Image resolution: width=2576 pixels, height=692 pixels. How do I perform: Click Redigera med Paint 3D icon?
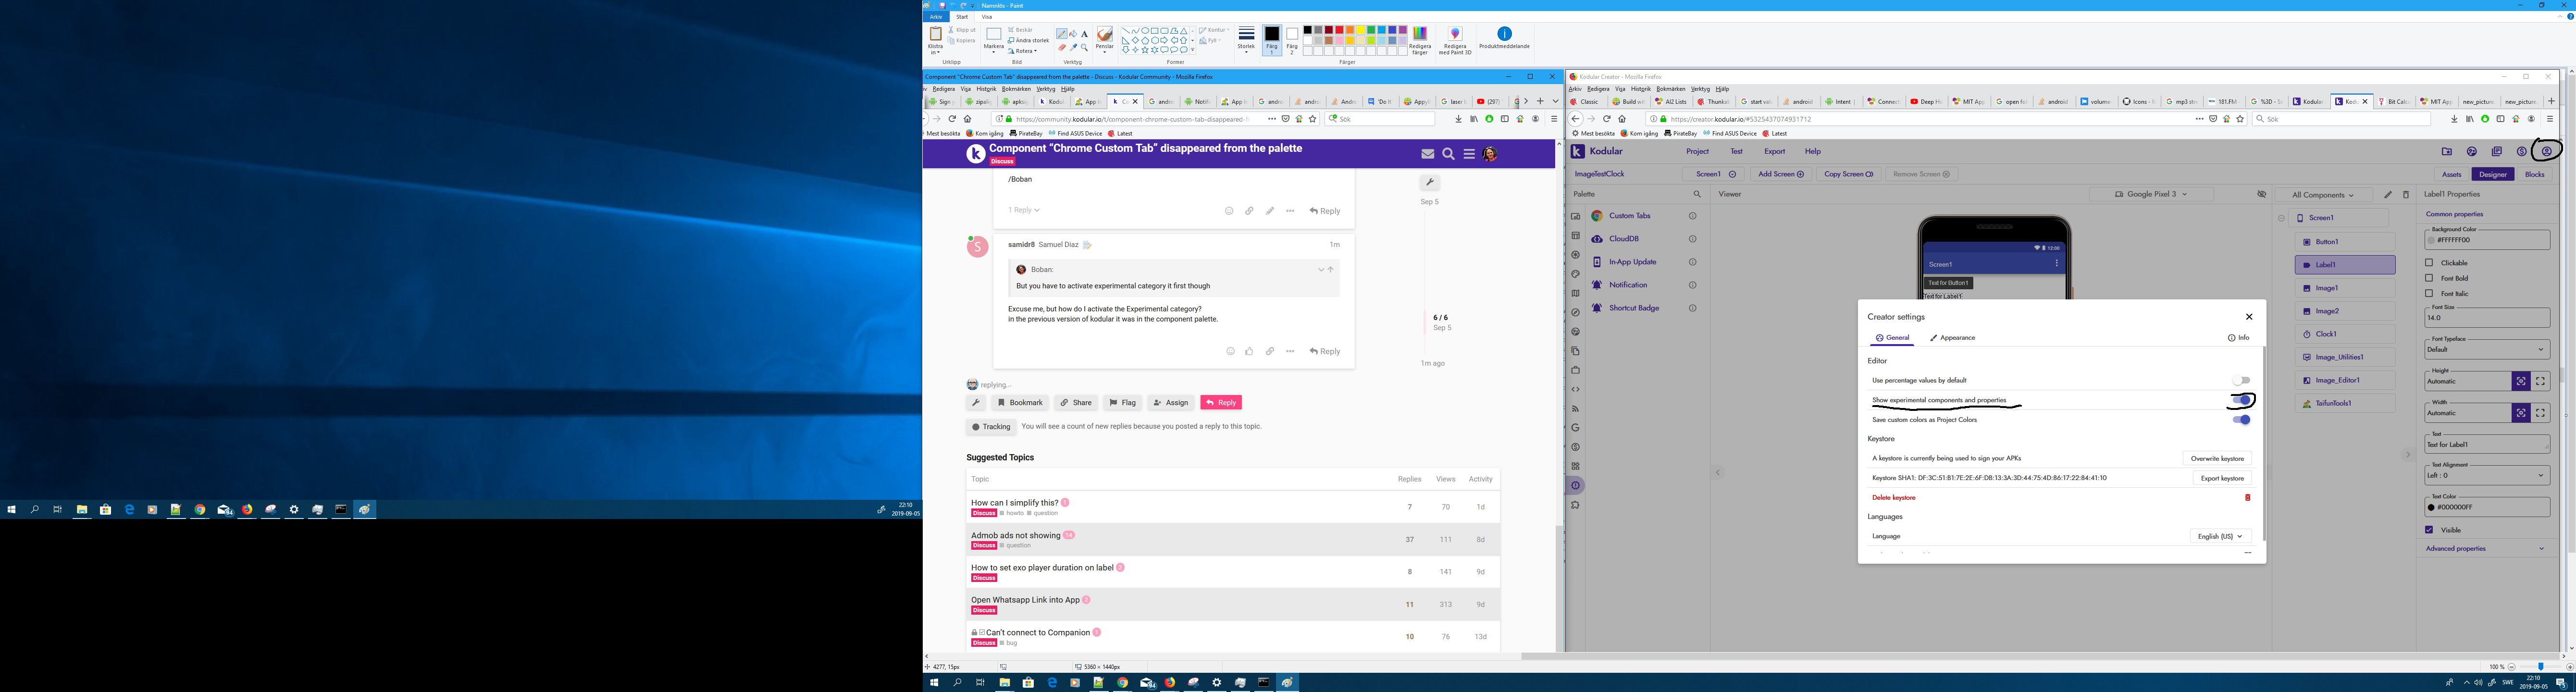pyautogui.click(x=1455, y=33)
